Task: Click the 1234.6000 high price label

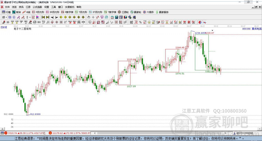Action: coord(200,33)
